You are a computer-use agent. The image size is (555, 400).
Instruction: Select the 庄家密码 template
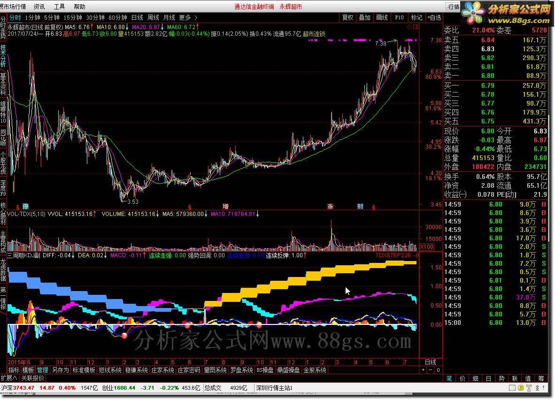[x=189, y=370]
